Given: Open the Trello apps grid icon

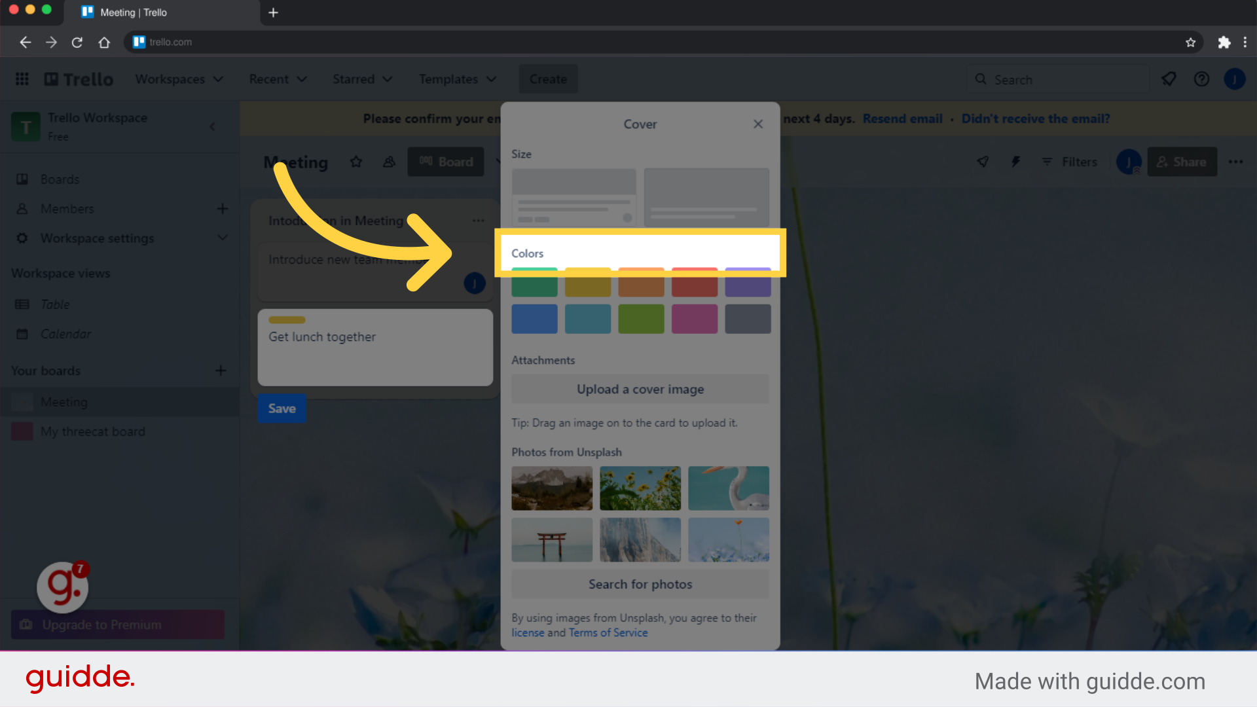Looking at the screenshot, I should click(x=22, y=79).
